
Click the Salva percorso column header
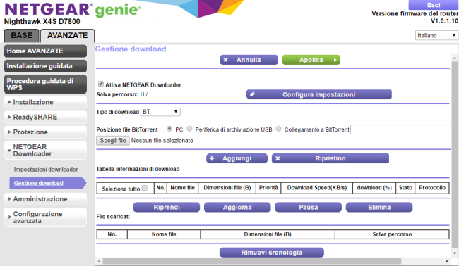point(392,234)
